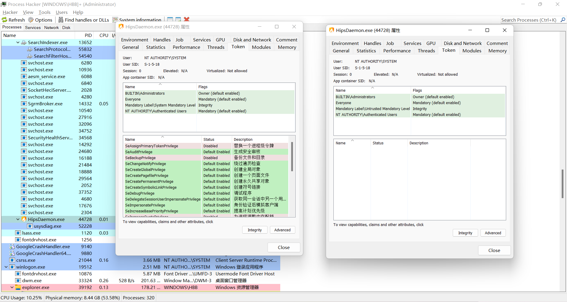Open the View menu
Viewport: 567px width, 302px height.
tap(28, 12)
